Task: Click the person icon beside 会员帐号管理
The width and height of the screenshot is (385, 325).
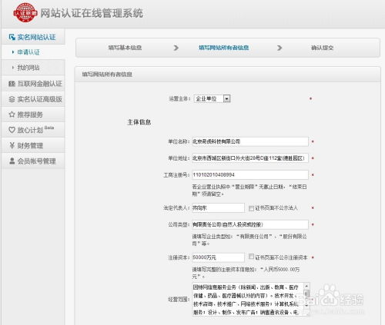Action: point(12,161)
